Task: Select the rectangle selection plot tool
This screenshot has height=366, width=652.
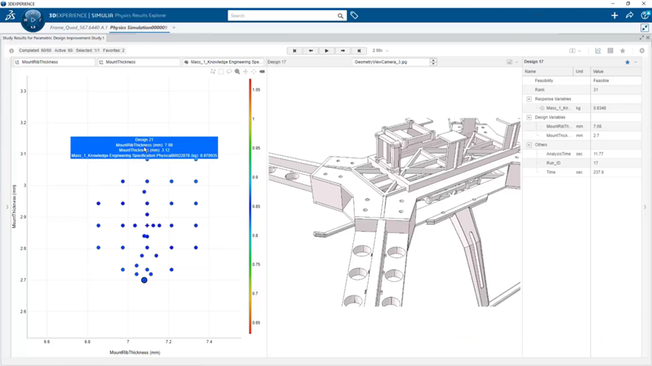Action: point(221,71)
